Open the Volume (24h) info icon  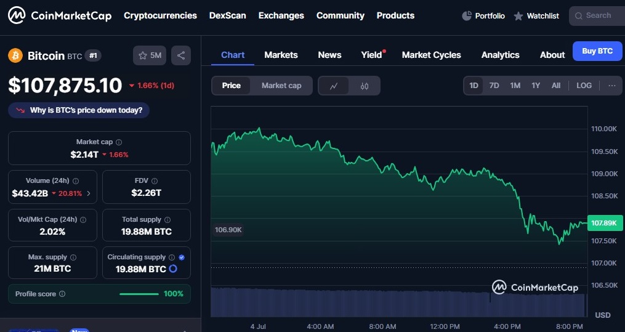[75, 181]
